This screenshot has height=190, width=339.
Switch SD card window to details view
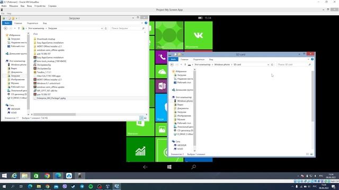point(307,154)
